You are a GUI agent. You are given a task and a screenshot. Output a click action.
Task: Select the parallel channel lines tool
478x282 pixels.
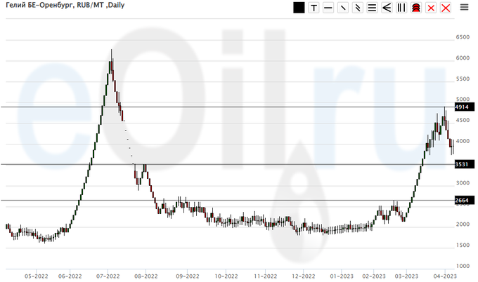pyautogui.click(x=357, y=8)
